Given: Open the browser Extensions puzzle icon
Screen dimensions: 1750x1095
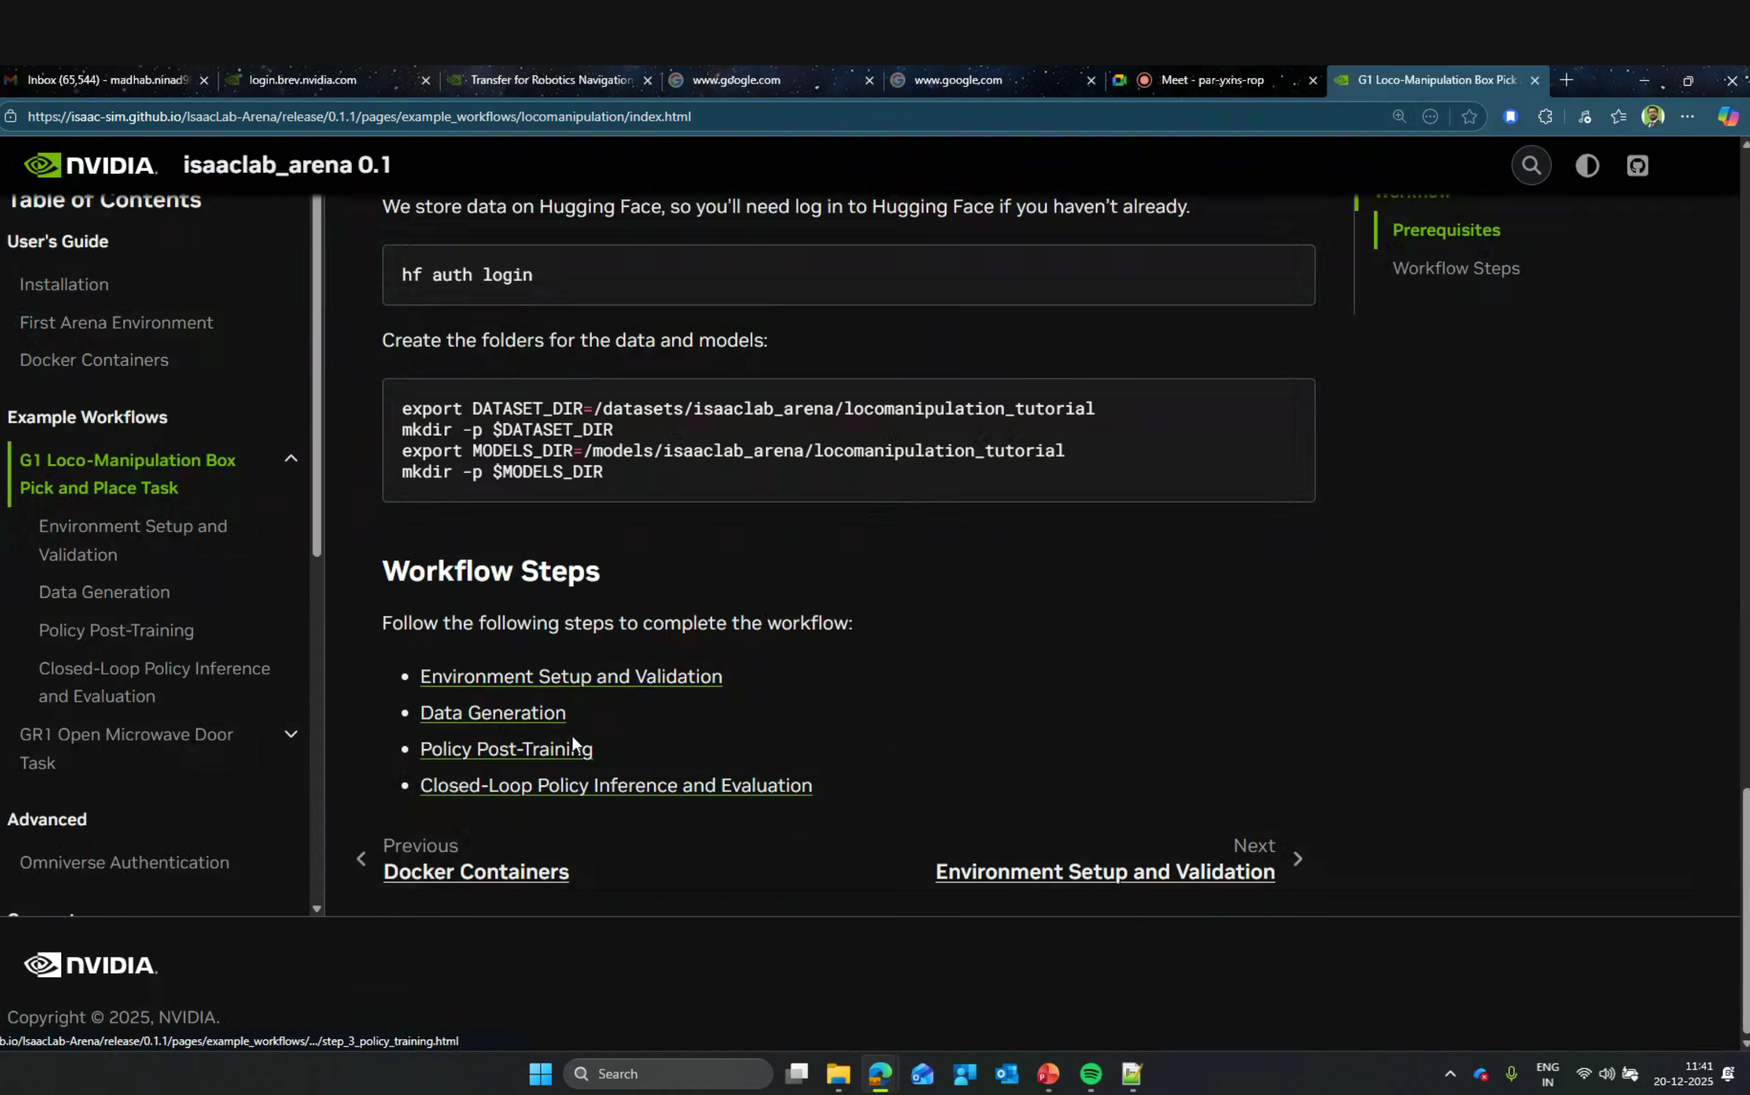Looking at the screenshot, I should tap(1546, 116).
